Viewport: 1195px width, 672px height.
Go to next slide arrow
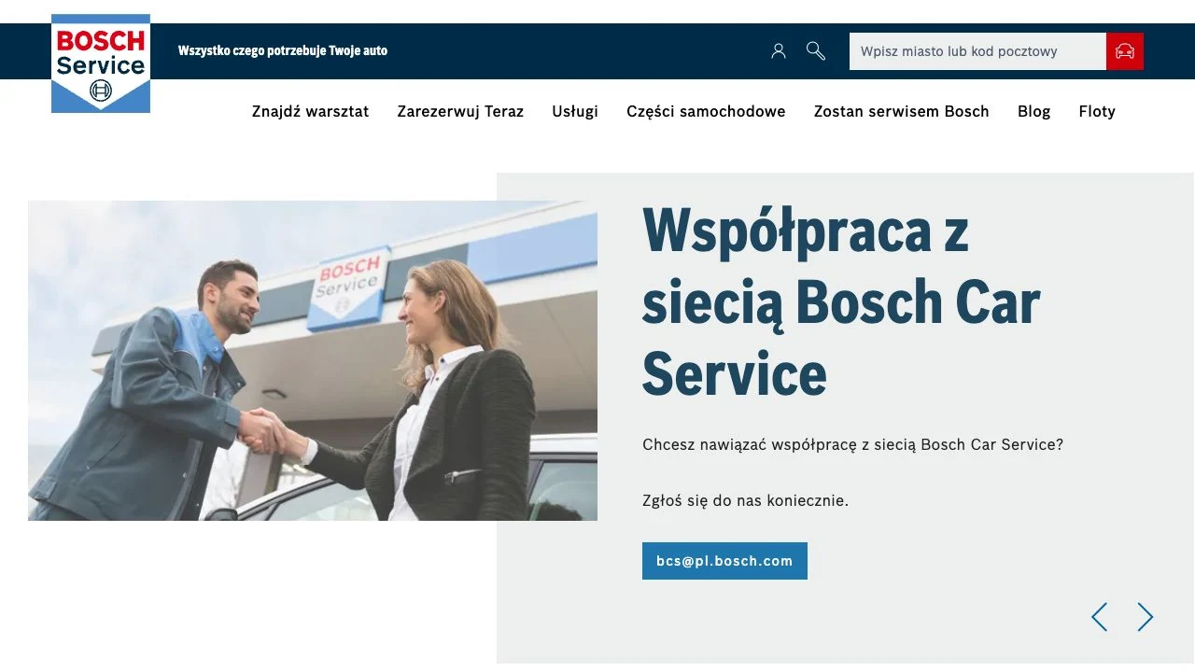point(1146,617)
